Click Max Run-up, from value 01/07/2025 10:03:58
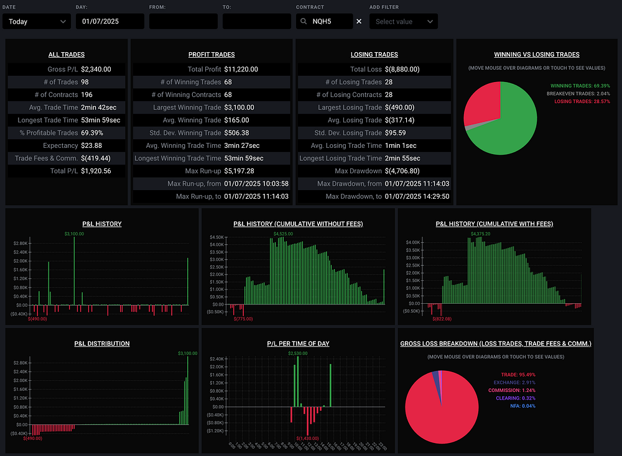This screenshot has width=622, height=456. point(256,184)
